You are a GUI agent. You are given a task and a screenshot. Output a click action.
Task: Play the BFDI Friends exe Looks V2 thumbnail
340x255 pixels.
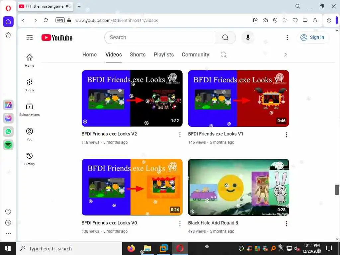[x=132, y=98]
